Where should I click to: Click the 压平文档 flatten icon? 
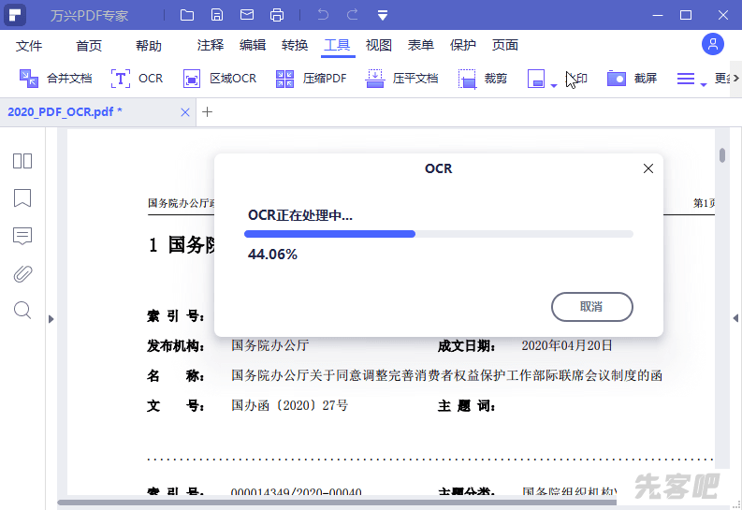pos(375,79)
